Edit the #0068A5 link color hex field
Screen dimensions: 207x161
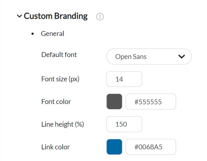[151, 147]
